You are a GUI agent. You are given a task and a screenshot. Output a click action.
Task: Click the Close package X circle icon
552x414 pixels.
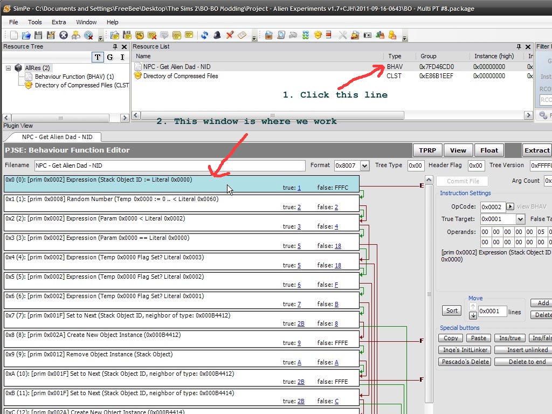tap(64, 36)
